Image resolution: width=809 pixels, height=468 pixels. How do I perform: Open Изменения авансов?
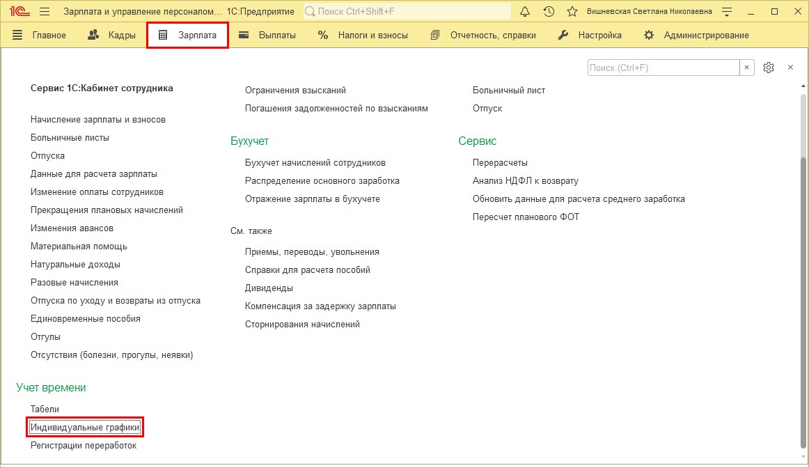pos(72,228)
